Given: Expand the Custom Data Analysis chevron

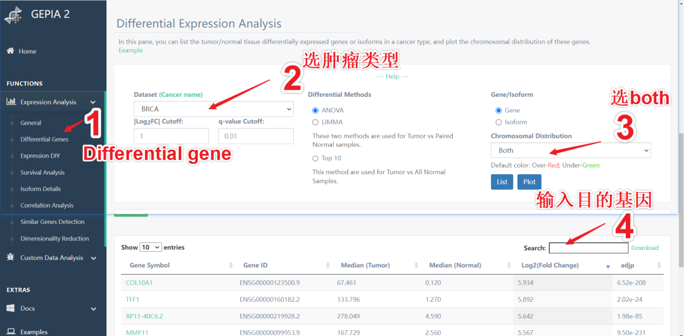Looking at the screenshot, I should click(93, 258).
